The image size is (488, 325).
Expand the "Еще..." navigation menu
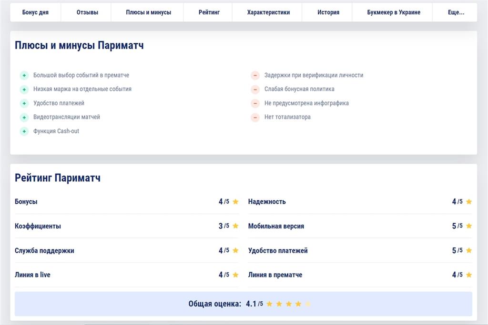[x=456, y=12]
